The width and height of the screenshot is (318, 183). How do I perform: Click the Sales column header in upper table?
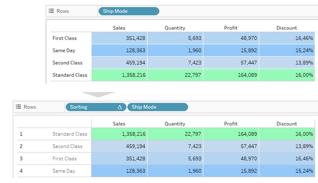[x=119, y=28]
